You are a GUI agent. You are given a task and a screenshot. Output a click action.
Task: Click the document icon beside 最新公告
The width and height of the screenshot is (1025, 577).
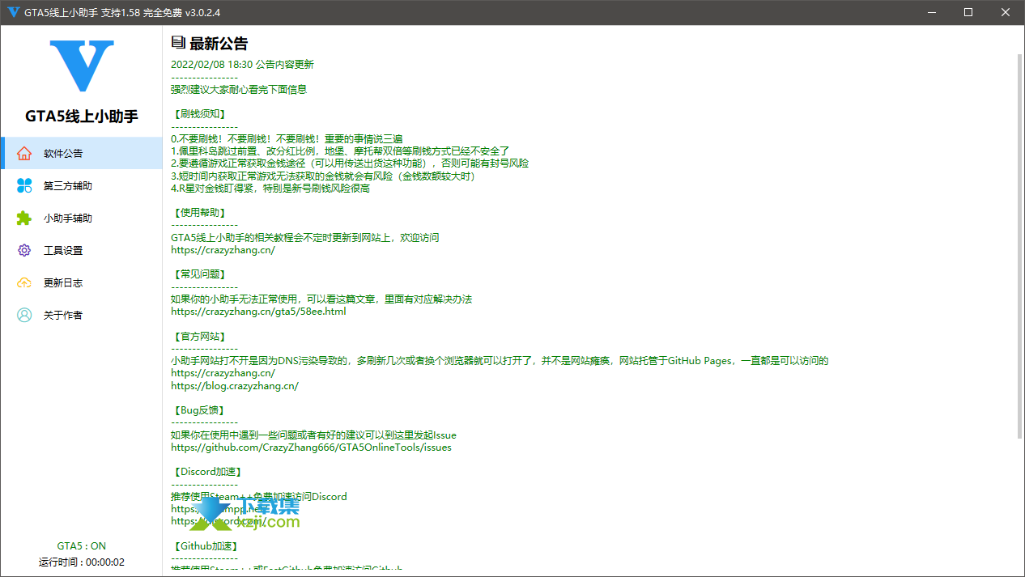pyautogui.click(x=178, y=43)
